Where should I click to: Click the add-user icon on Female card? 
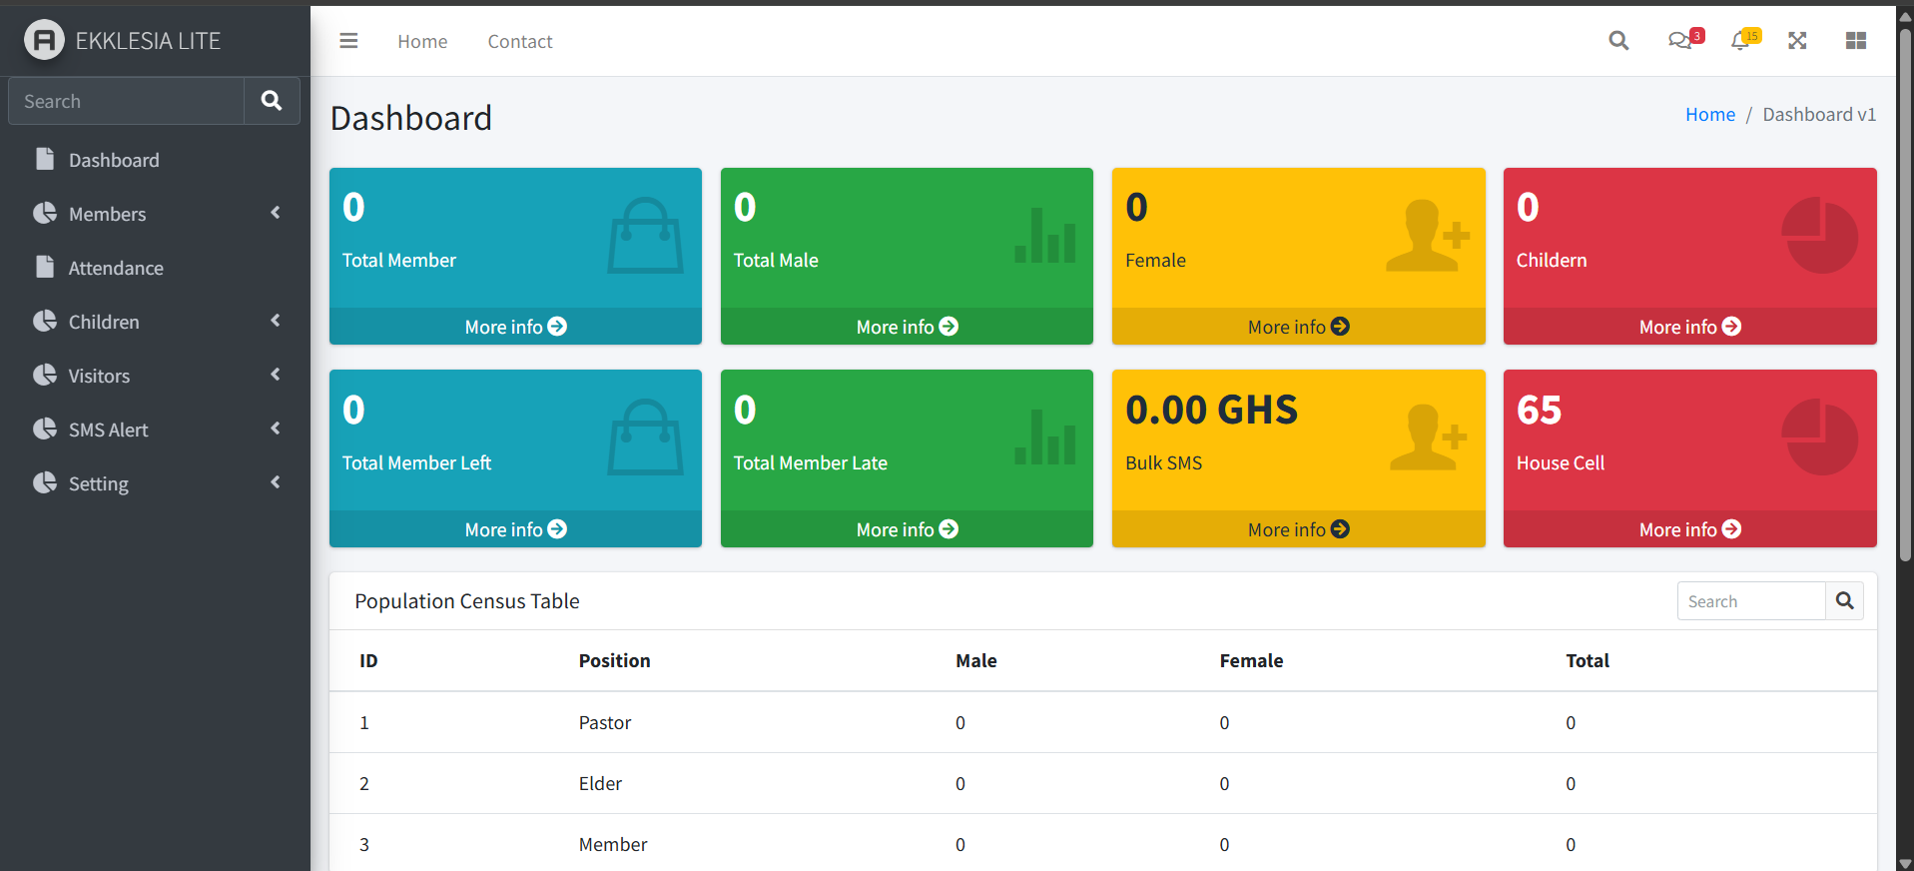coord(1428,236)
